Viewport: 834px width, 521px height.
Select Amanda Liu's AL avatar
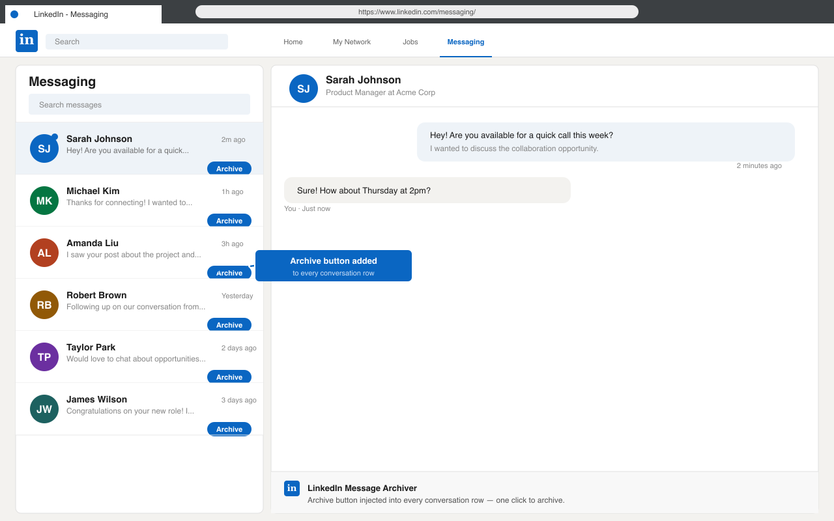tap(44, 252)
